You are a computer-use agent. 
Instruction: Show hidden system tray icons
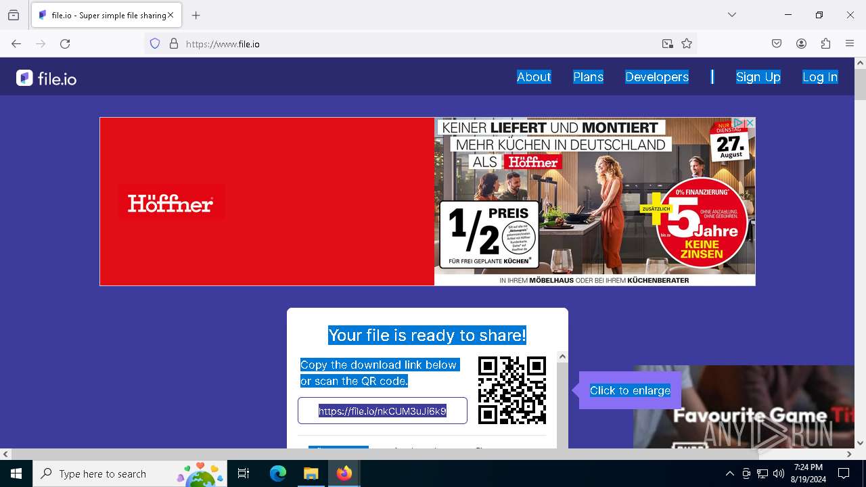(729, 473)
